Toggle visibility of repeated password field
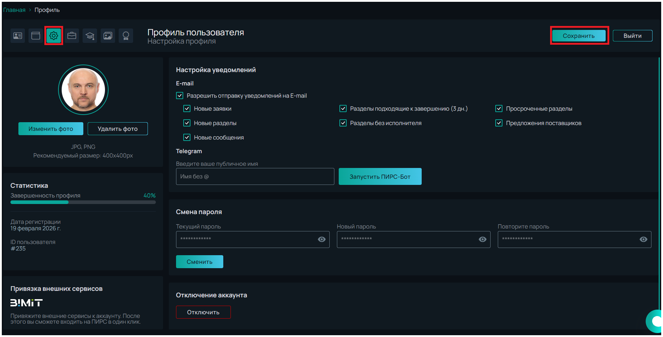Screen dimensions: 663x337 coord(643,239)
